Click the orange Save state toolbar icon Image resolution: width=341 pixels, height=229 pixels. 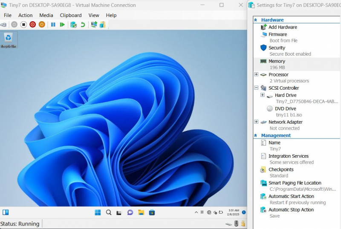[42, 25]
